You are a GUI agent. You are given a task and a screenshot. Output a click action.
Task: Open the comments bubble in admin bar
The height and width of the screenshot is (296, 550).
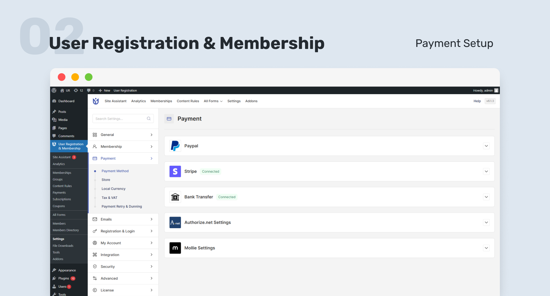pos(89,90)
